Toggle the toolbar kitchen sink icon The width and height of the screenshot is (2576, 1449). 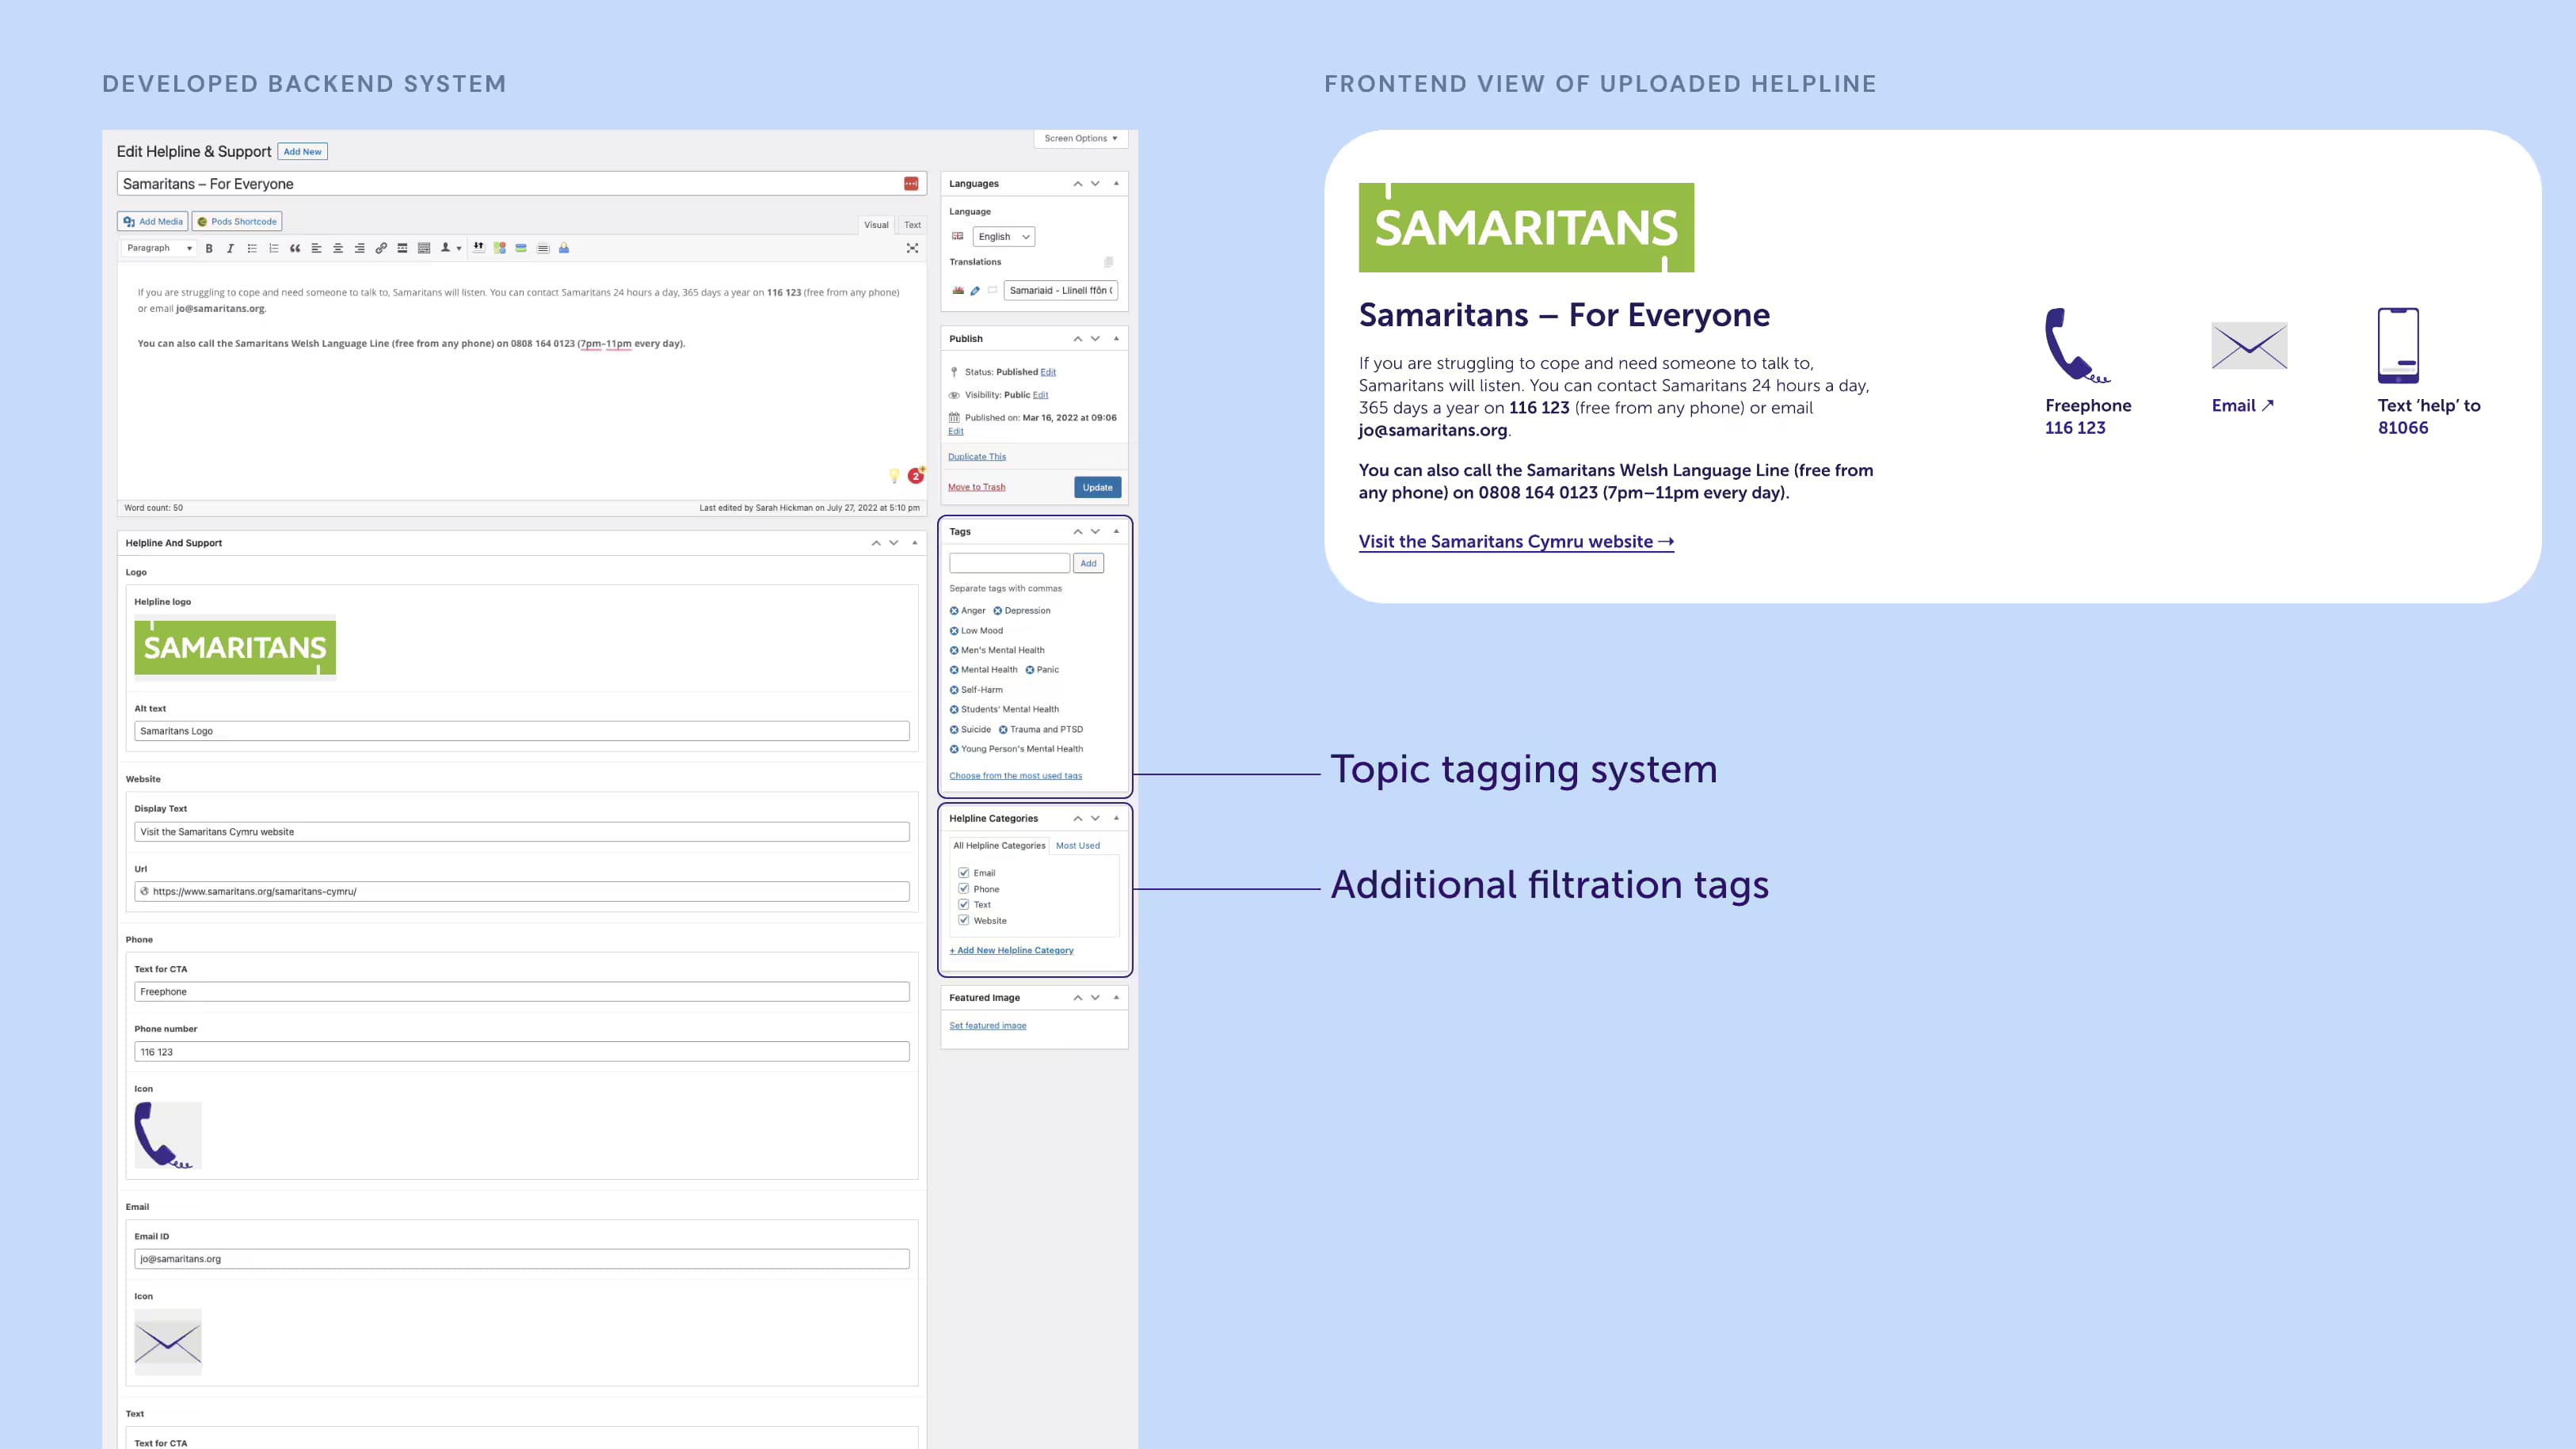pos(424,248)
